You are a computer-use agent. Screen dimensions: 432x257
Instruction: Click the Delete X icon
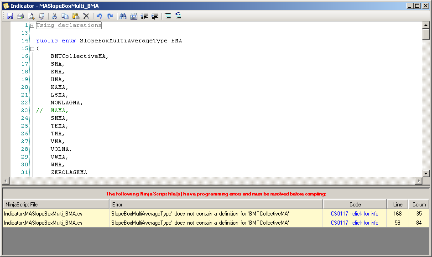[x=86, y=16]
